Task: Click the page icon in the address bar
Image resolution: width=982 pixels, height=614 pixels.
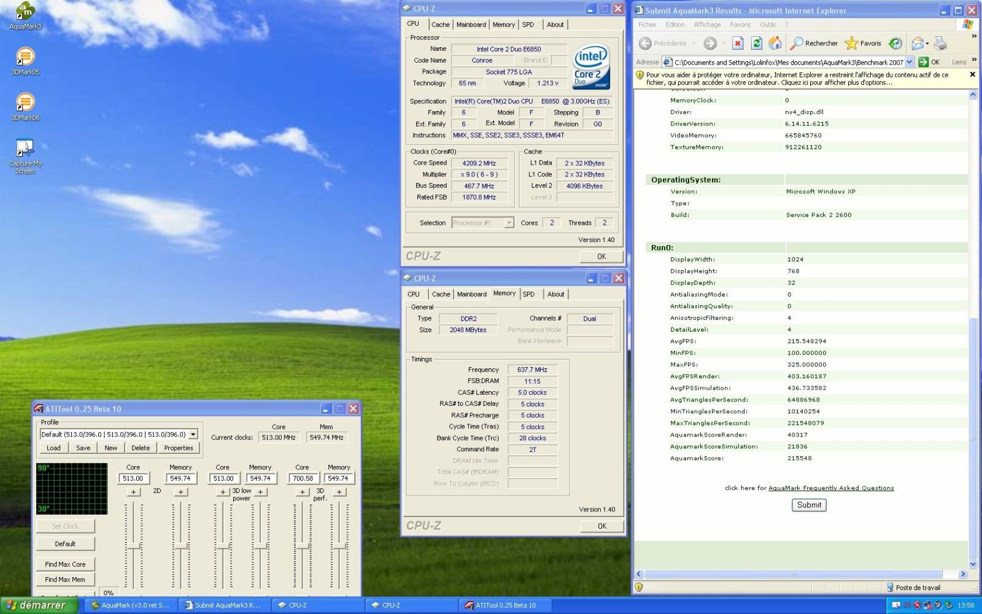Action: click(668, 62)
